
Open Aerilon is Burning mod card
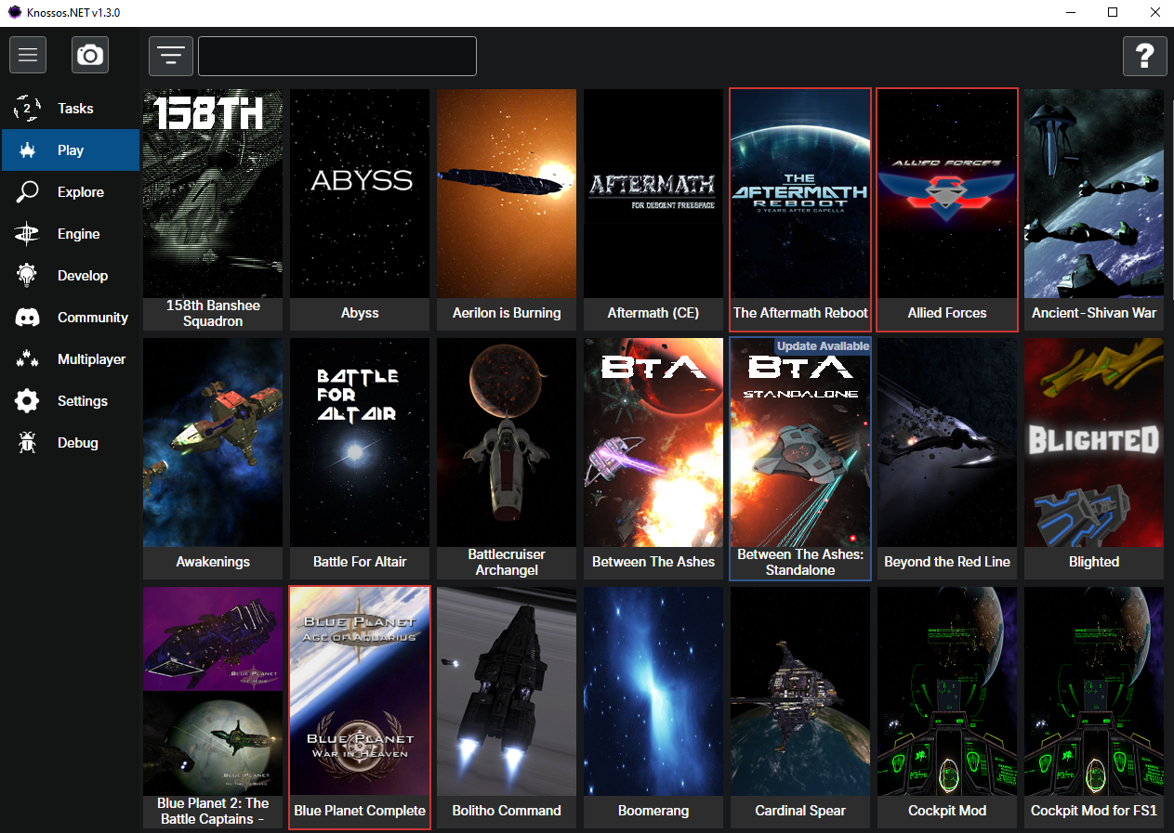coord(507,209)
